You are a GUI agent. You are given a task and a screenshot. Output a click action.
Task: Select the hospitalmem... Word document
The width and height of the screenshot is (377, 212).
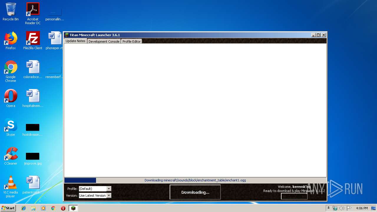33,98
